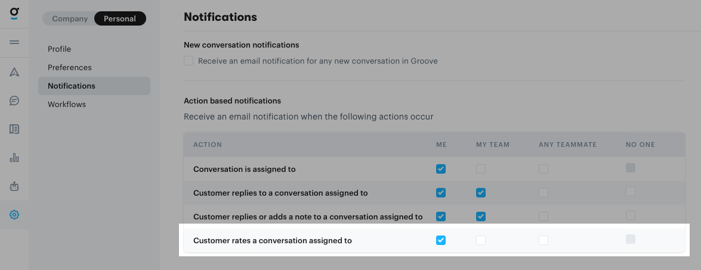Open the reports bar chart icon
The height and width of the screenshot is (270, 701).
[14, 158]
